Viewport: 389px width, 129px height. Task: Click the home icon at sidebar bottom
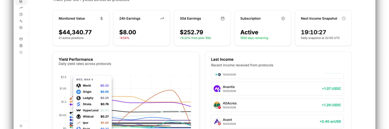click(x=21, y=126)
